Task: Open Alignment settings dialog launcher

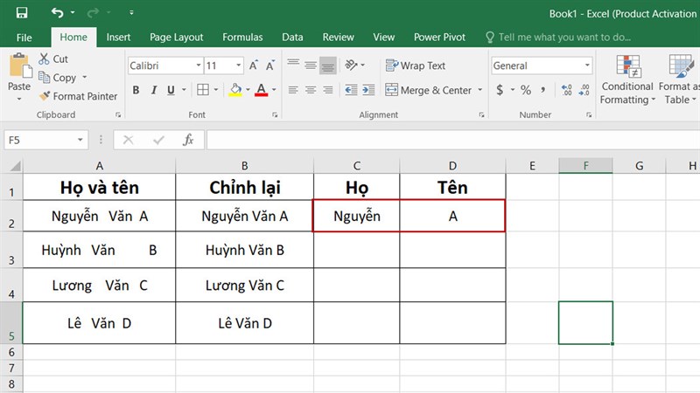Action: [481, 115]
